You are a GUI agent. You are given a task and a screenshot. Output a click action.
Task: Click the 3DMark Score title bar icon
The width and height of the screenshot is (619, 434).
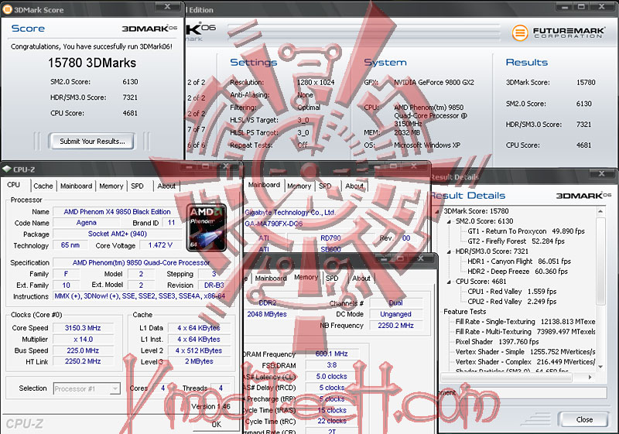7,9
